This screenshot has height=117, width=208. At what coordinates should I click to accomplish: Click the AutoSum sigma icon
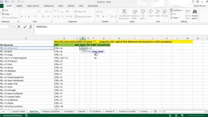coord(171,10)
